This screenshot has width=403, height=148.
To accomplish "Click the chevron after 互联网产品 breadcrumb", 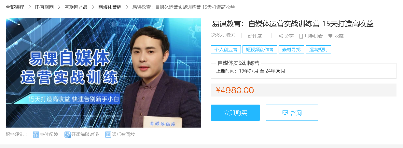I will pyautogui.click(x=93, y=7).
